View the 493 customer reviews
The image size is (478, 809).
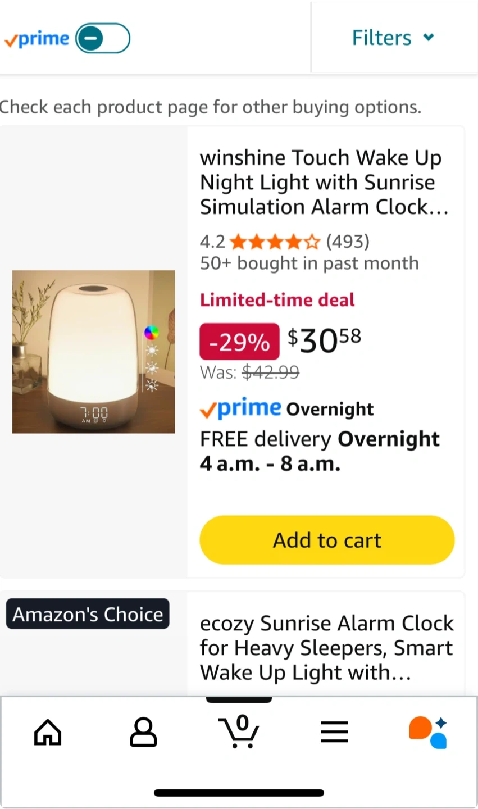click(348, 242)
